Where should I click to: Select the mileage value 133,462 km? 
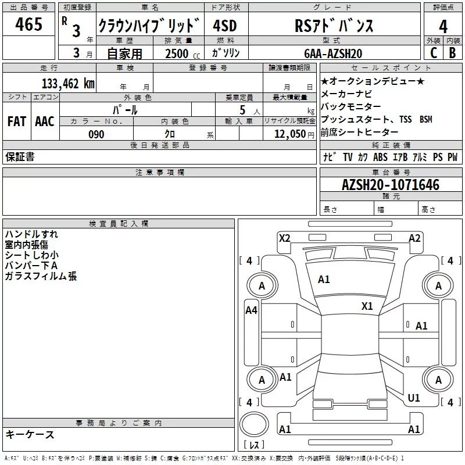69,83
